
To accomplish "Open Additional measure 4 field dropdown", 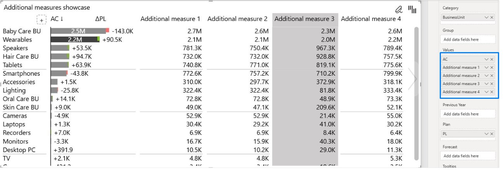I will [x=487, y=92].
